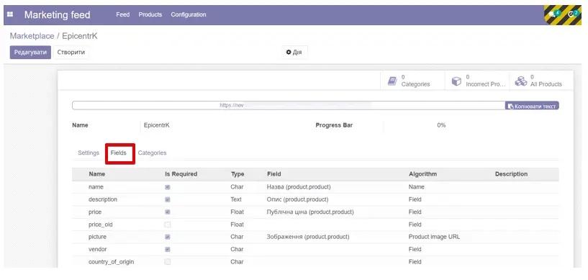Open the Incorrect Products box icon button
Image resolution: width=588 pixels, height=280 pixels.
(x=477, y=81)
